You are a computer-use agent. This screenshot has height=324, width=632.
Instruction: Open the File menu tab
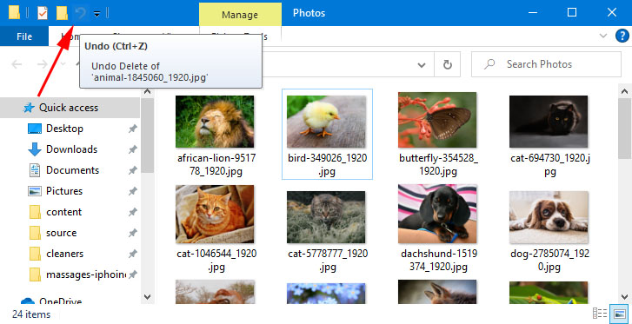[24, 36]
